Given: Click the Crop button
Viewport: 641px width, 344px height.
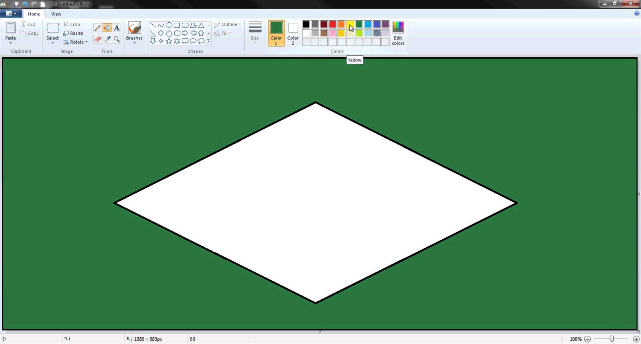Looking at the screenshot, I should click(x=72, y=24).
